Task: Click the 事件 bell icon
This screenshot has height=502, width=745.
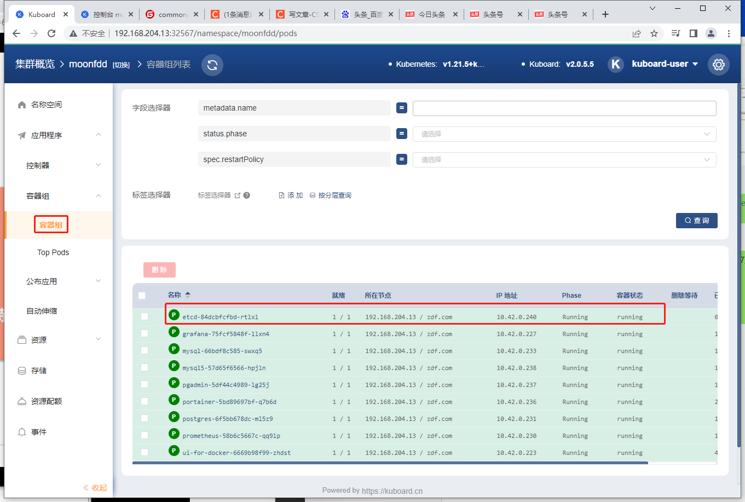Action: point(22,432)
